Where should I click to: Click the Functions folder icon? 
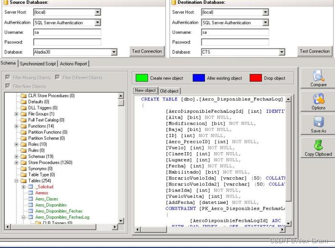pos(23,126)
